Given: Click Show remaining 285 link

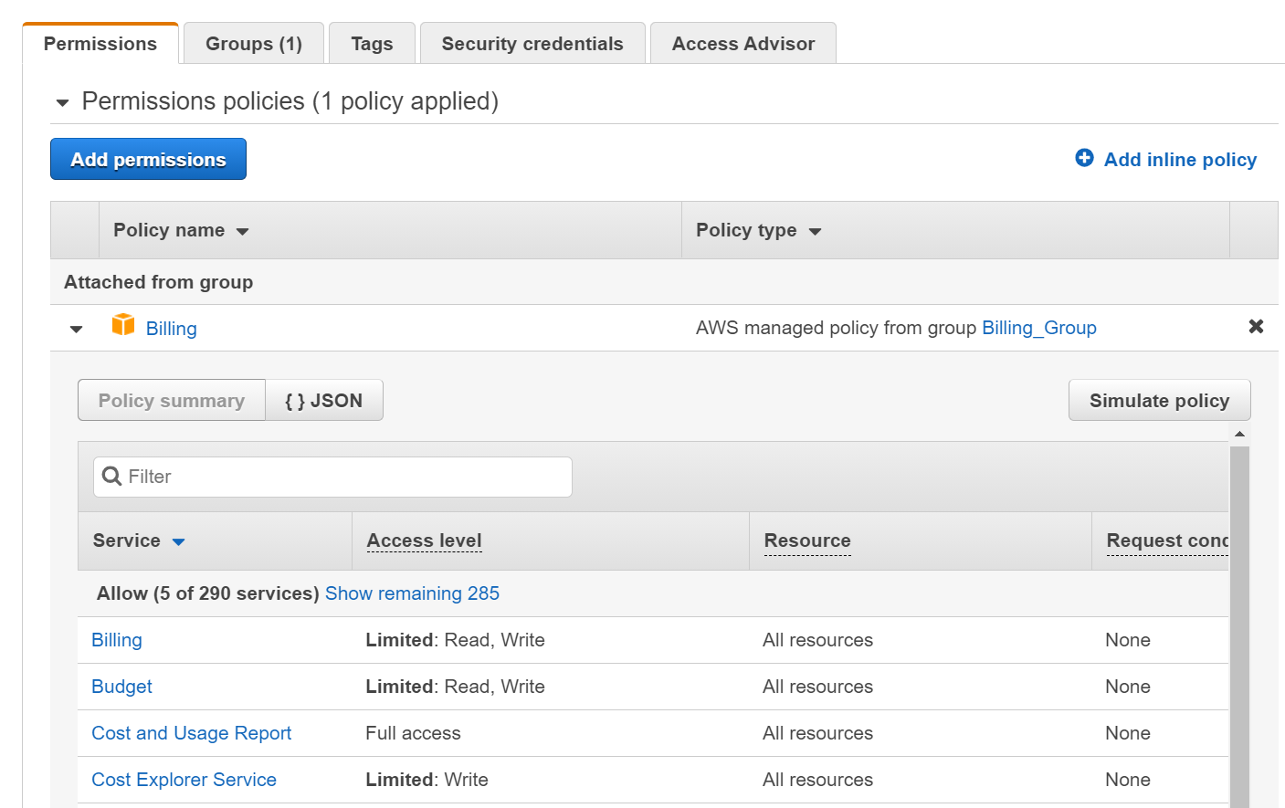Looking at the screenshot, I should [412, 593].
